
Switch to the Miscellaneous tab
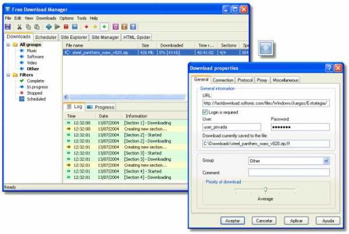[x=285, y=80]
